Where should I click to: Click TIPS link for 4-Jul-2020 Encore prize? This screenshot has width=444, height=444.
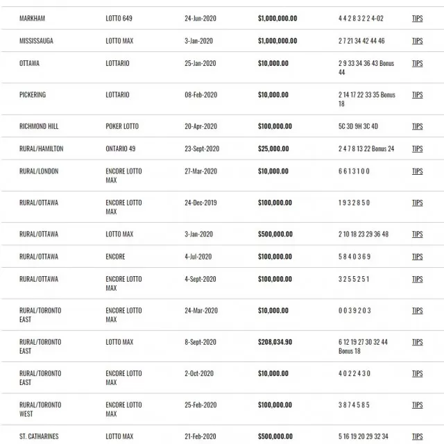click(417, 257)
